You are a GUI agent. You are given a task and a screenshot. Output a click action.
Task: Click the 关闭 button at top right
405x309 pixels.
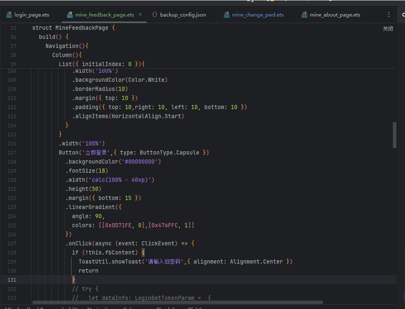[388, 29]
